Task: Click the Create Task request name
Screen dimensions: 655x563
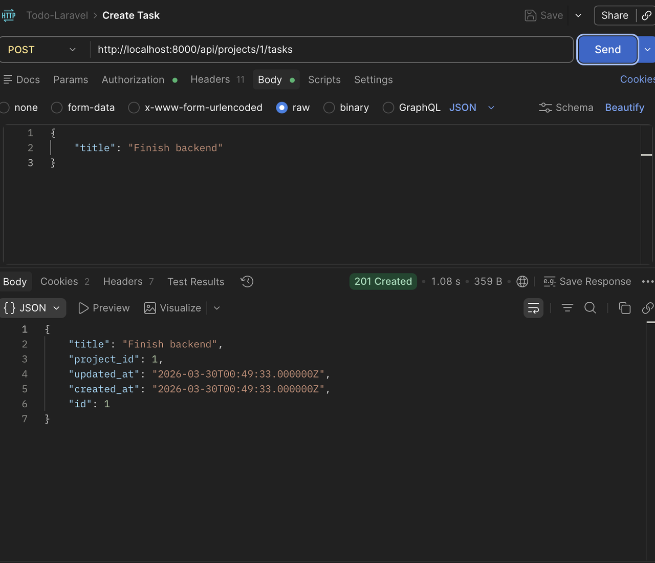Action: 131,15
